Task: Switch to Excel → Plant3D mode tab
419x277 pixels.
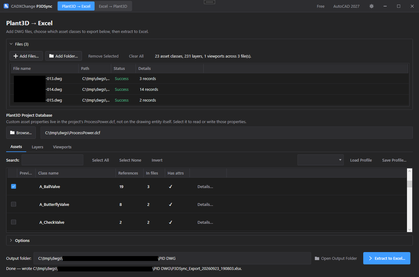Action: (113, 6)
